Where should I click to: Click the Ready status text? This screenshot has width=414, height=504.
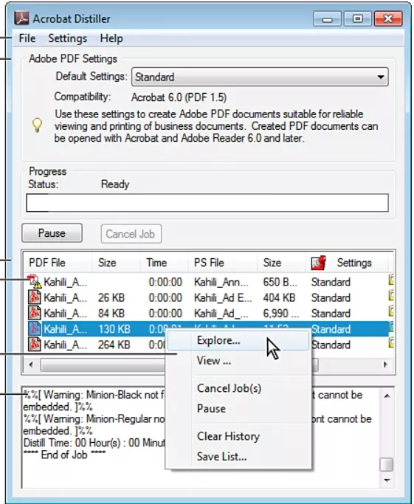(115, 184)
